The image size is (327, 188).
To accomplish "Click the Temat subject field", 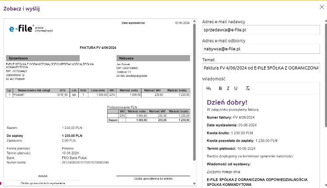I will point(261,68).
